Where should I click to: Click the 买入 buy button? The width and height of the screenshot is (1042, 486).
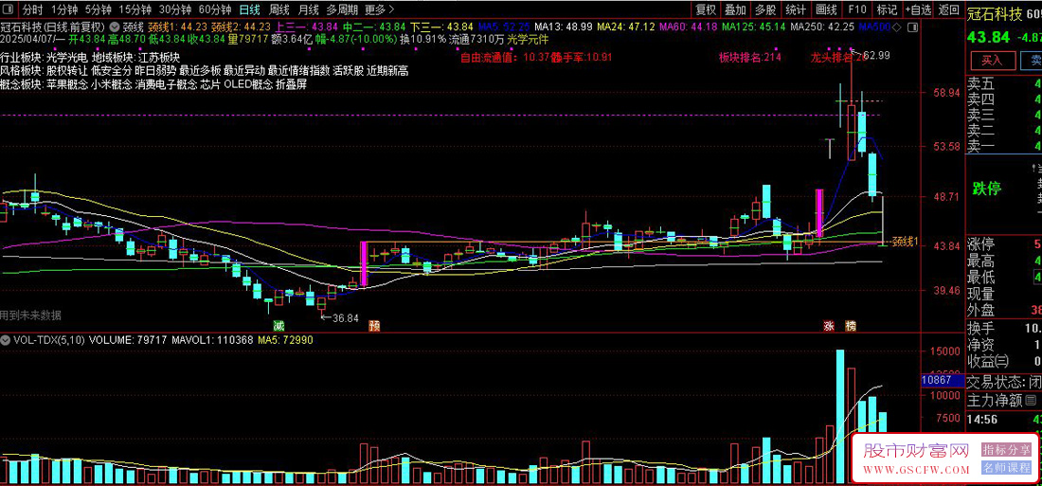point(992,61)
